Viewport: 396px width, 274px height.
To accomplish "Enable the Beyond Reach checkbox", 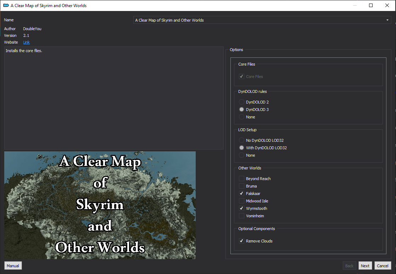I will (241, 179).
